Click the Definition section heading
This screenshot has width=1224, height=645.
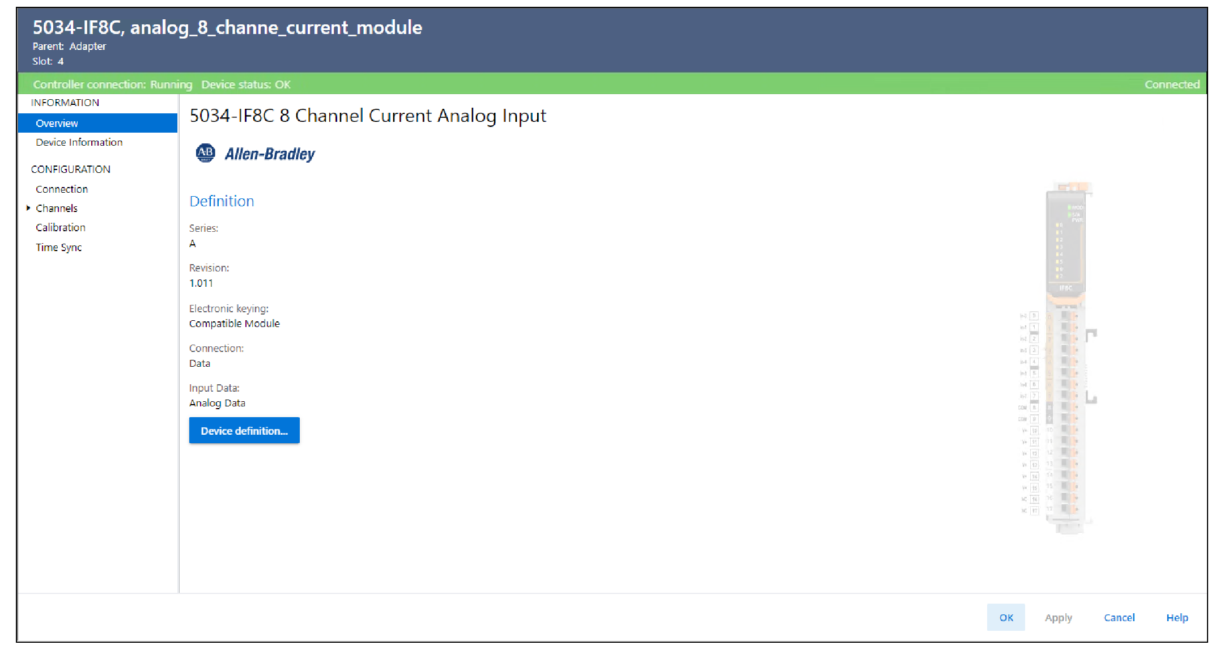pyautogui.click(x=222, y=201)
